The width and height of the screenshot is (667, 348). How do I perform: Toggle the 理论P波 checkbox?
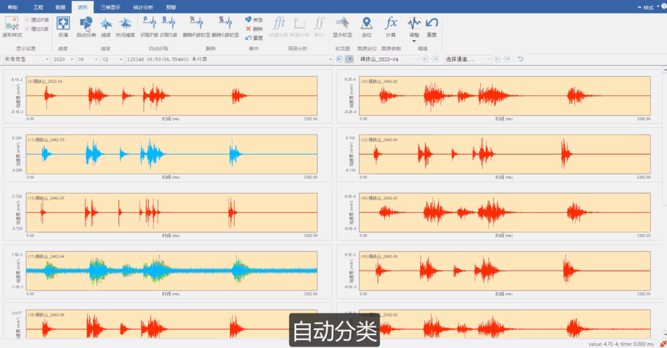click(27, 20)
